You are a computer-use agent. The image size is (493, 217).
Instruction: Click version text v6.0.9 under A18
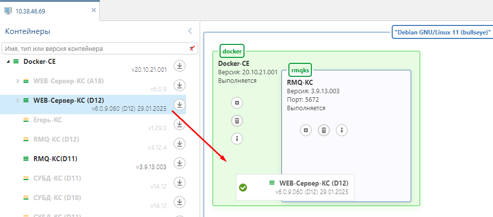(x=159, y=89)
